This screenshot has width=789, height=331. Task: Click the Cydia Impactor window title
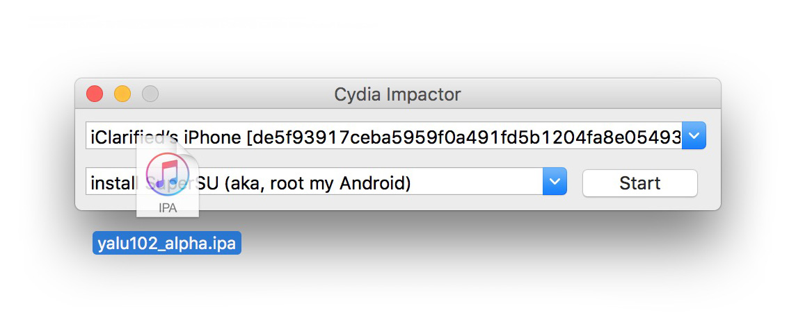[x=397, y=94]
